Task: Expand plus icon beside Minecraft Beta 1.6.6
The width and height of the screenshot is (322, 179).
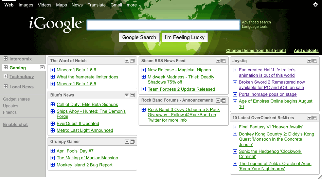Action: [x=53, y=70]
